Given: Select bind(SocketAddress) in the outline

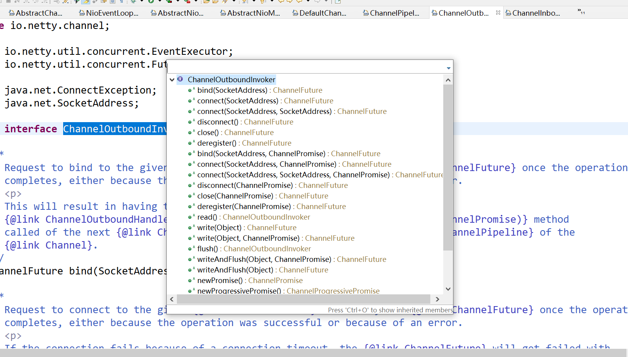Looking at the screenshot, I should click(x=255, y=90).
